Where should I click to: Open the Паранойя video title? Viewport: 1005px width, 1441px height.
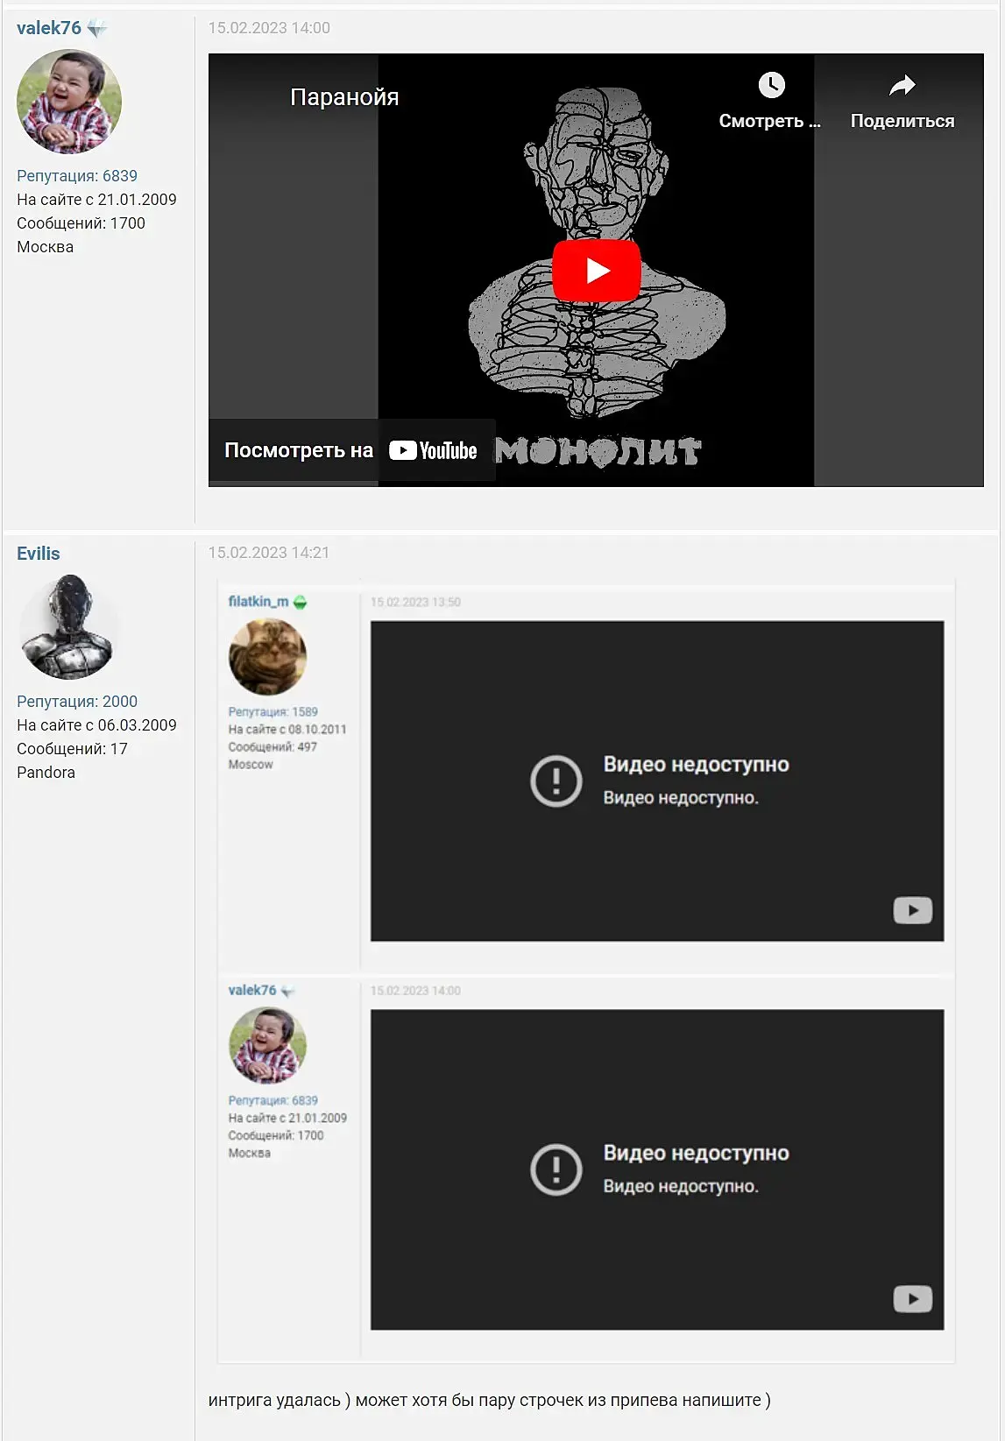[x=344, y=97]
